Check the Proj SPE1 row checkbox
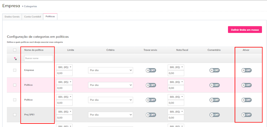Viewport: 267px width, 127px height. [x=15, y=115]
